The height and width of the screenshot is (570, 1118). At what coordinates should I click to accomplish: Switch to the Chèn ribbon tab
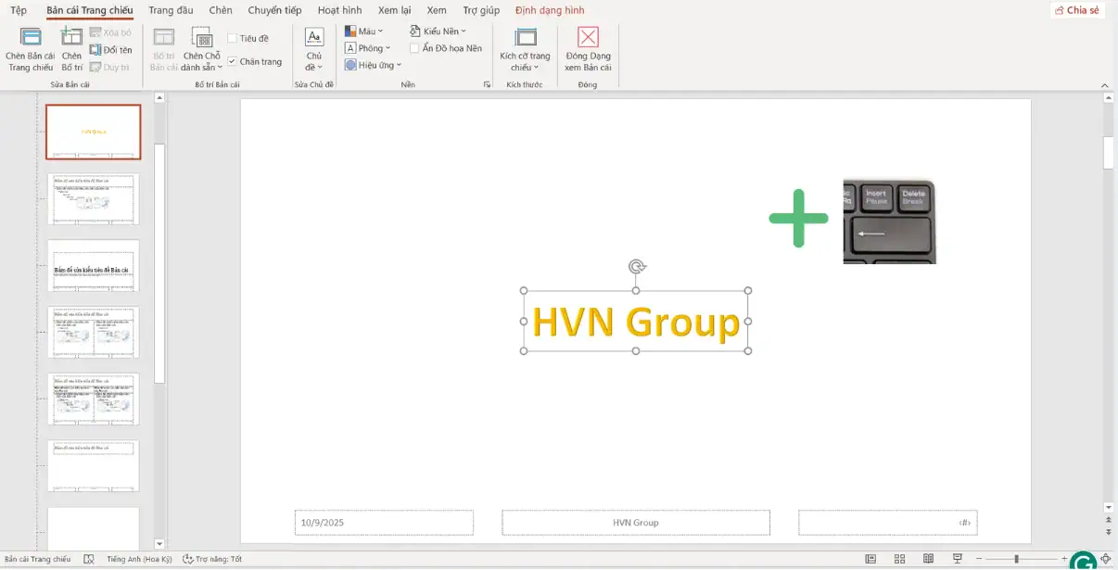pyautogui.click(x=221, y=10)
